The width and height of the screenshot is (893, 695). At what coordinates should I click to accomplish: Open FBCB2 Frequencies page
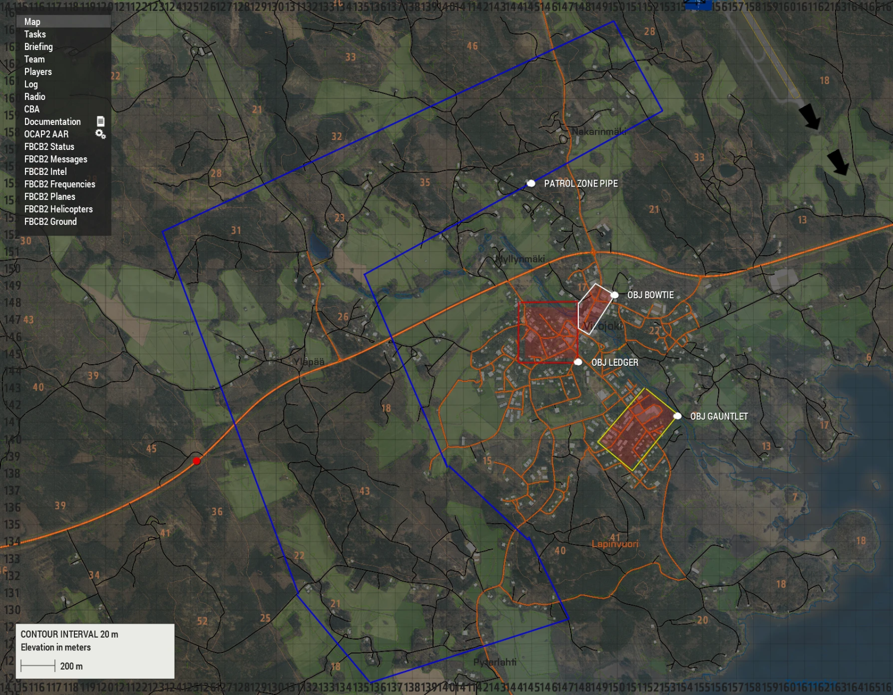pyautogui.click(x=60, y=184)
